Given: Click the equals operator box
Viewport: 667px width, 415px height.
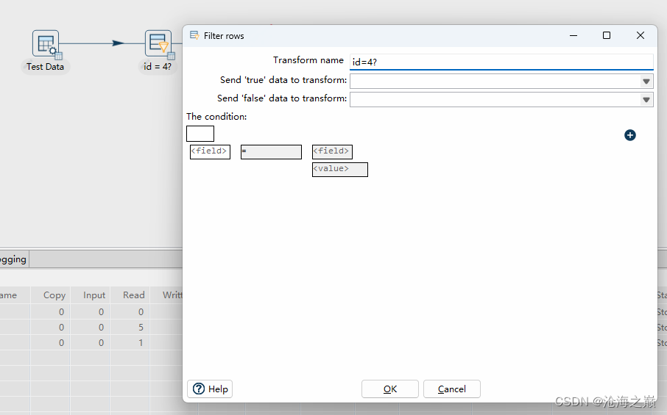Looking at the screenshot, I should [x=271, y=151].
